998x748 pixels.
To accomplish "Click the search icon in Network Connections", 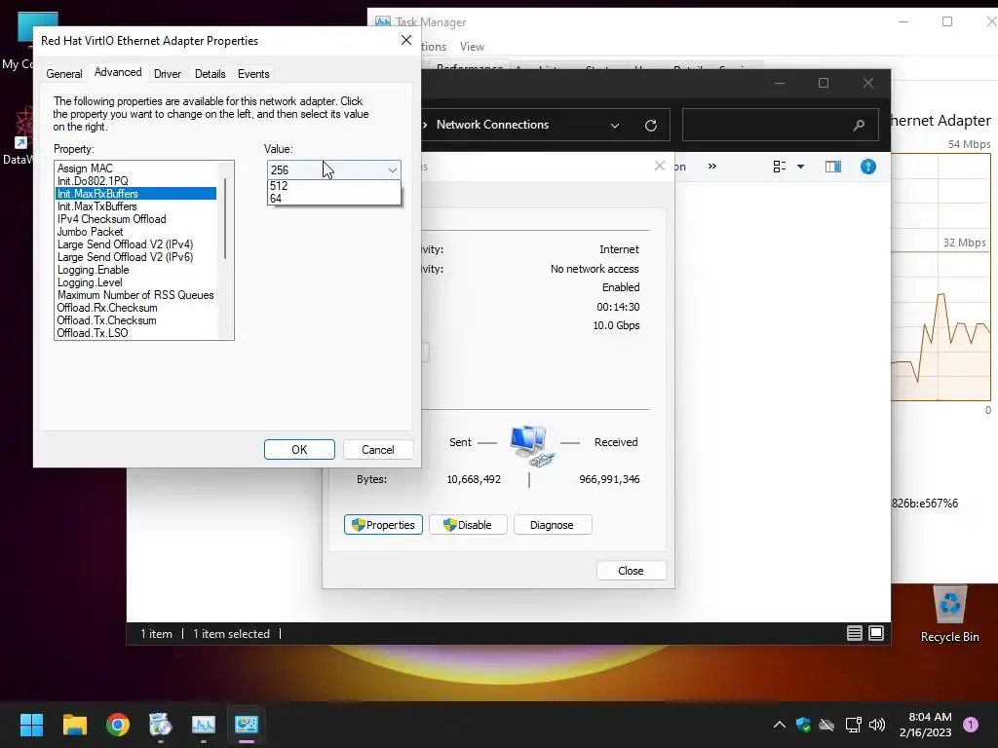I will click(x=859, y=126).
